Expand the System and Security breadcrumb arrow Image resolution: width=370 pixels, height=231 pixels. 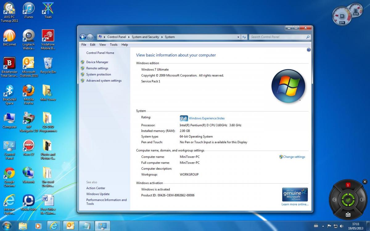162,37
